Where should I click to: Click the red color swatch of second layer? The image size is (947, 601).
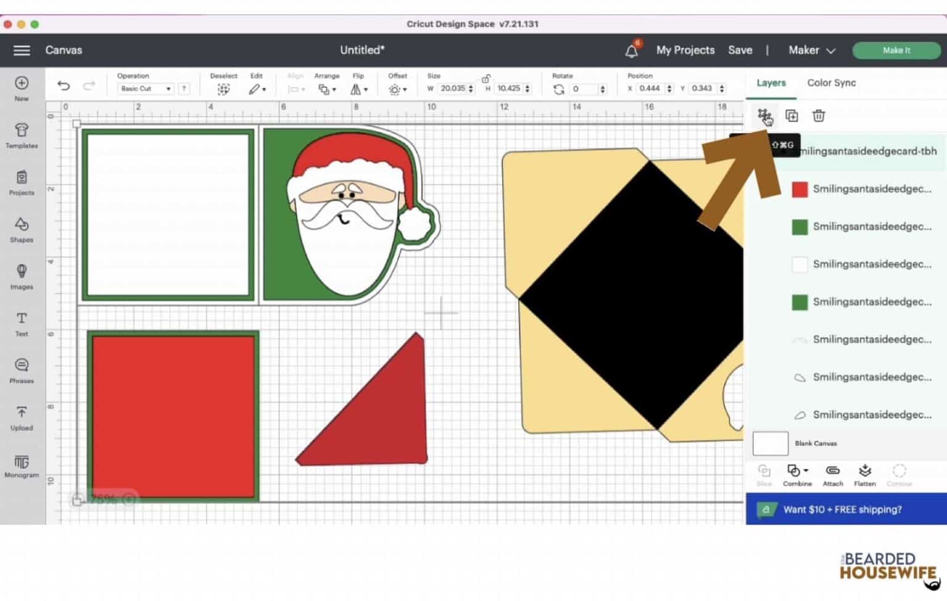[x=800, y=189]
